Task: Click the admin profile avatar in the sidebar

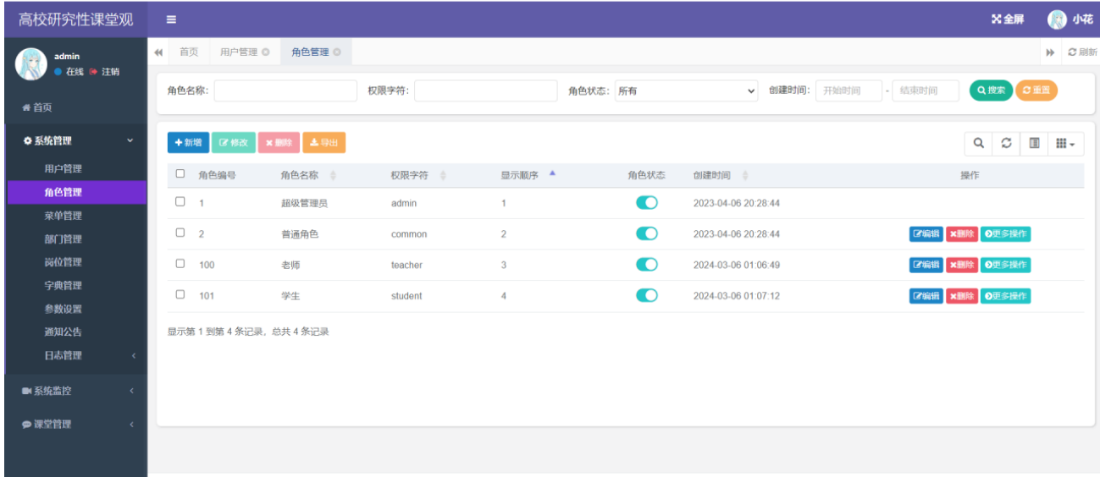Action: (x=31, y=63)
